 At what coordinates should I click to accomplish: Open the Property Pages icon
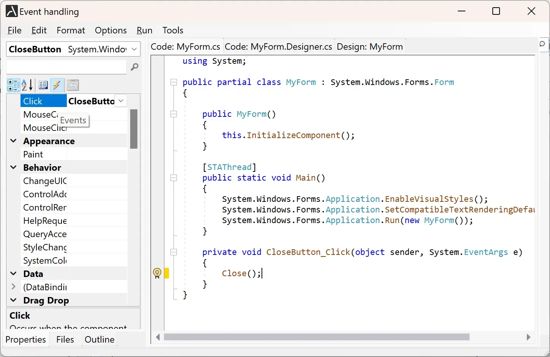(73, 85)
